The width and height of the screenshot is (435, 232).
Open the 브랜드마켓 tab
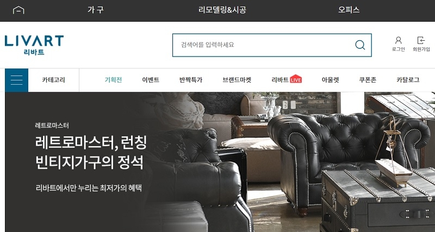(x=237, y=80)
